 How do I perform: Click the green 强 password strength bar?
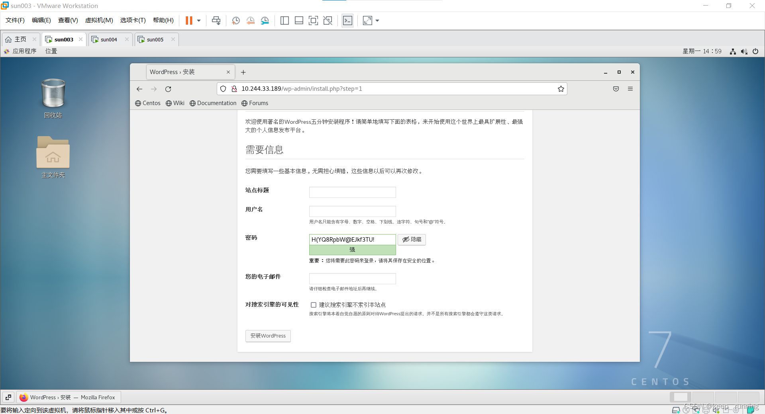tap(353, 250)
